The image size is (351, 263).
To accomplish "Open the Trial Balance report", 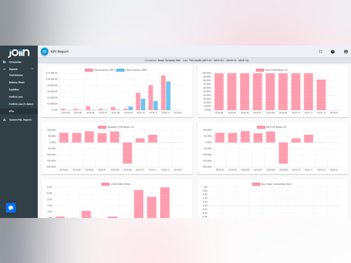I will 16,75.
